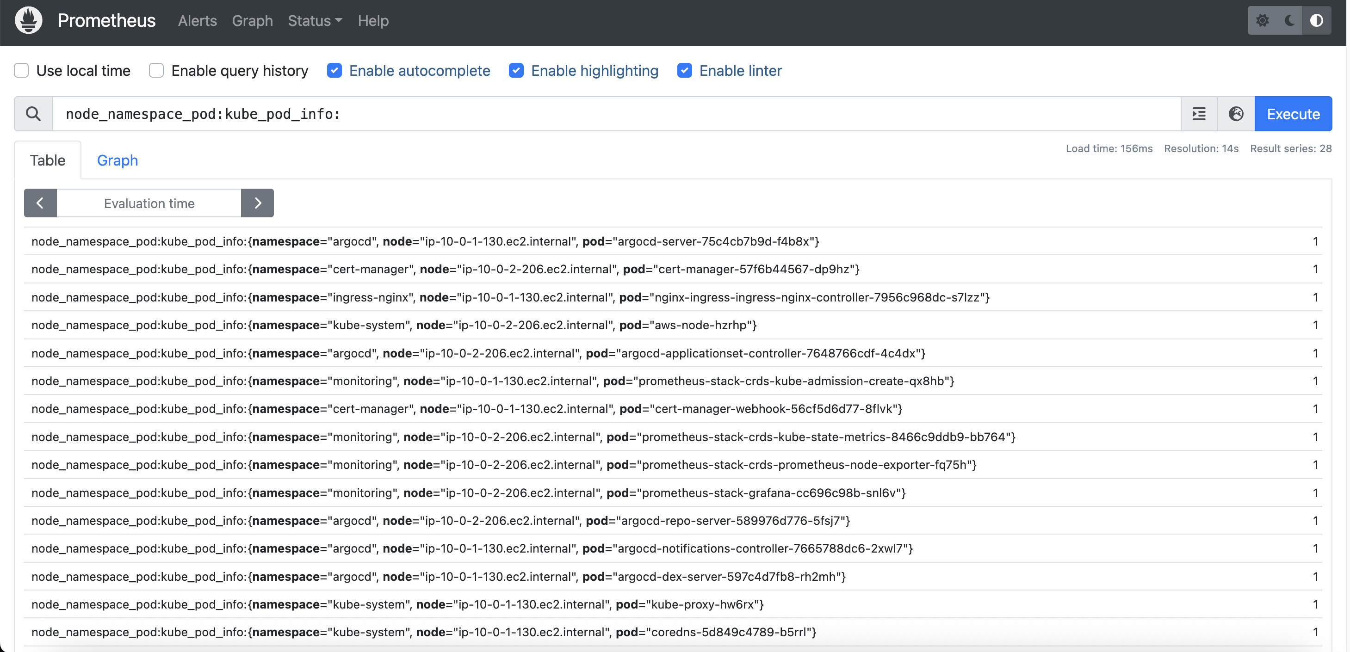Uncheck Enable highlighting option
This screenshot has width=1350, height=652.
point(516,70)
